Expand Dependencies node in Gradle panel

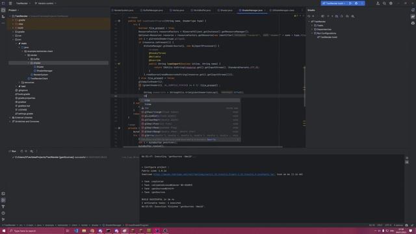312,29
